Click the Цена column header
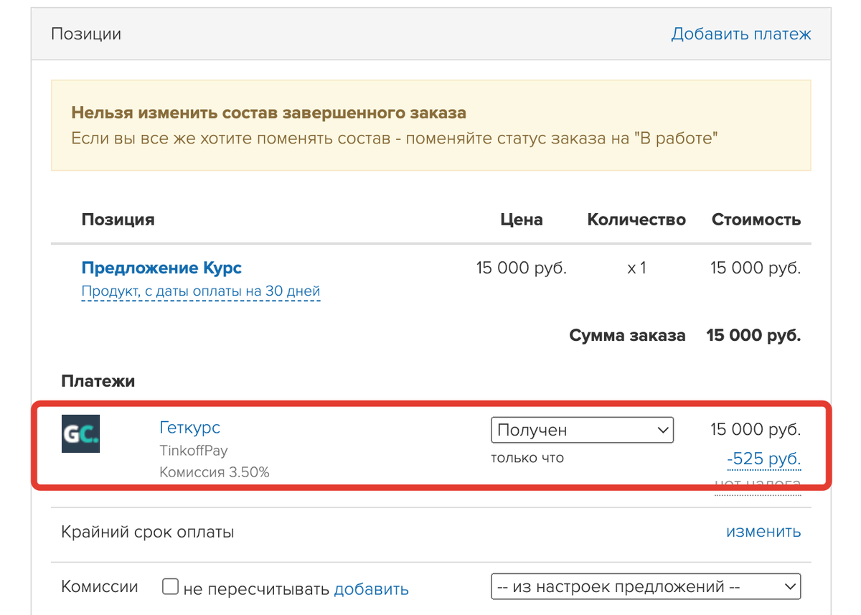Screen dimensions: 861x615 pos(522,220)
